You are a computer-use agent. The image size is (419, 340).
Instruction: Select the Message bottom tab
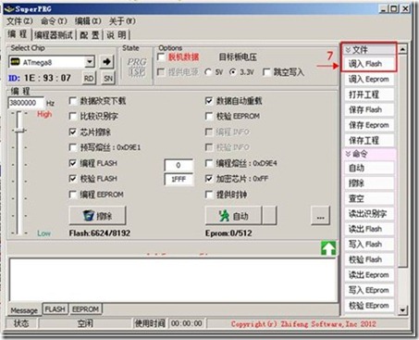click(24, 310)
